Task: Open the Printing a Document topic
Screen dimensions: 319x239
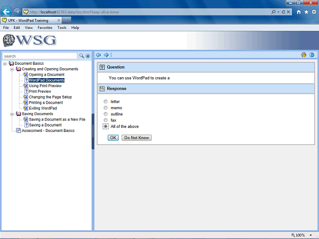Action: pyautogui.click(x=46, y=103)
